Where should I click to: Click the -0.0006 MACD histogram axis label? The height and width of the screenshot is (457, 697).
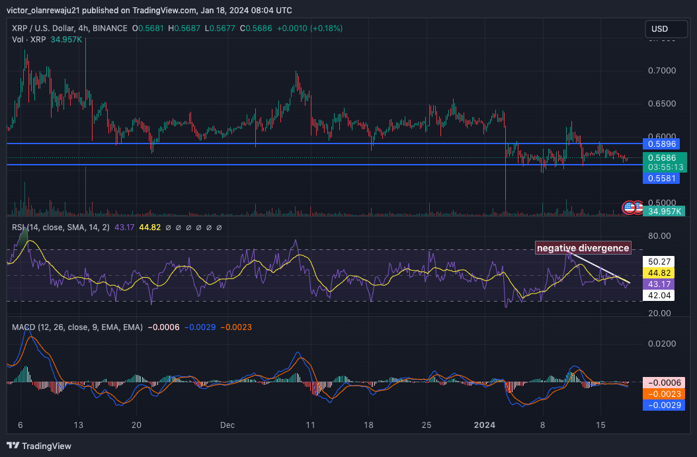664,383
